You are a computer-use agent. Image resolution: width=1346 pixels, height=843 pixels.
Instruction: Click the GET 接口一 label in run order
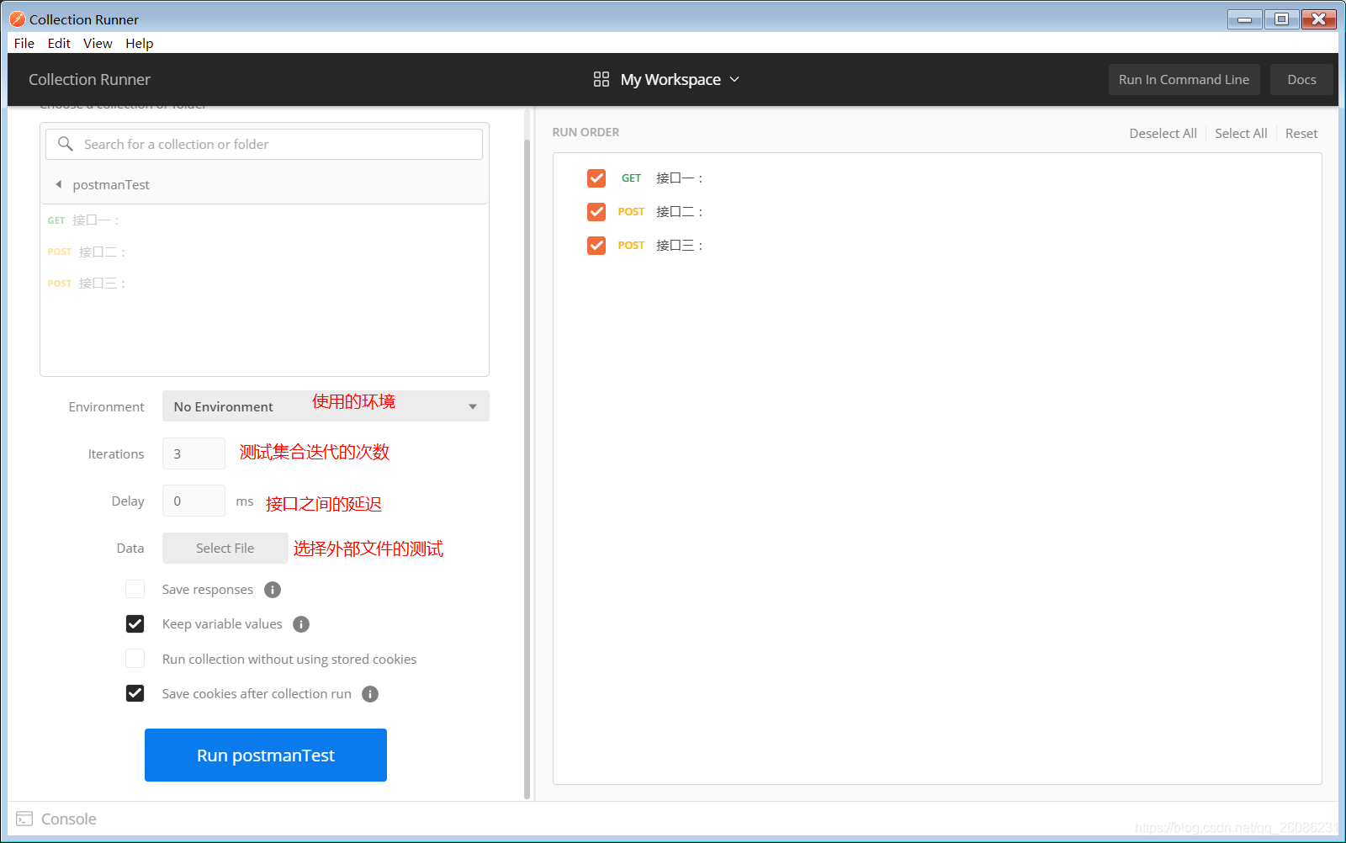point(680,178)
